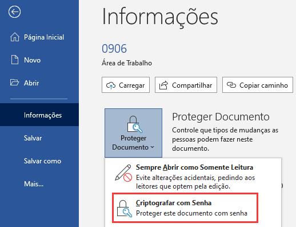
Task: Click the back arrow circle icon
Action: coord(14,12)
